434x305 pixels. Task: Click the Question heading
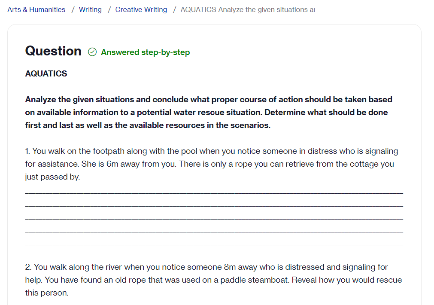tap(53, 51)
